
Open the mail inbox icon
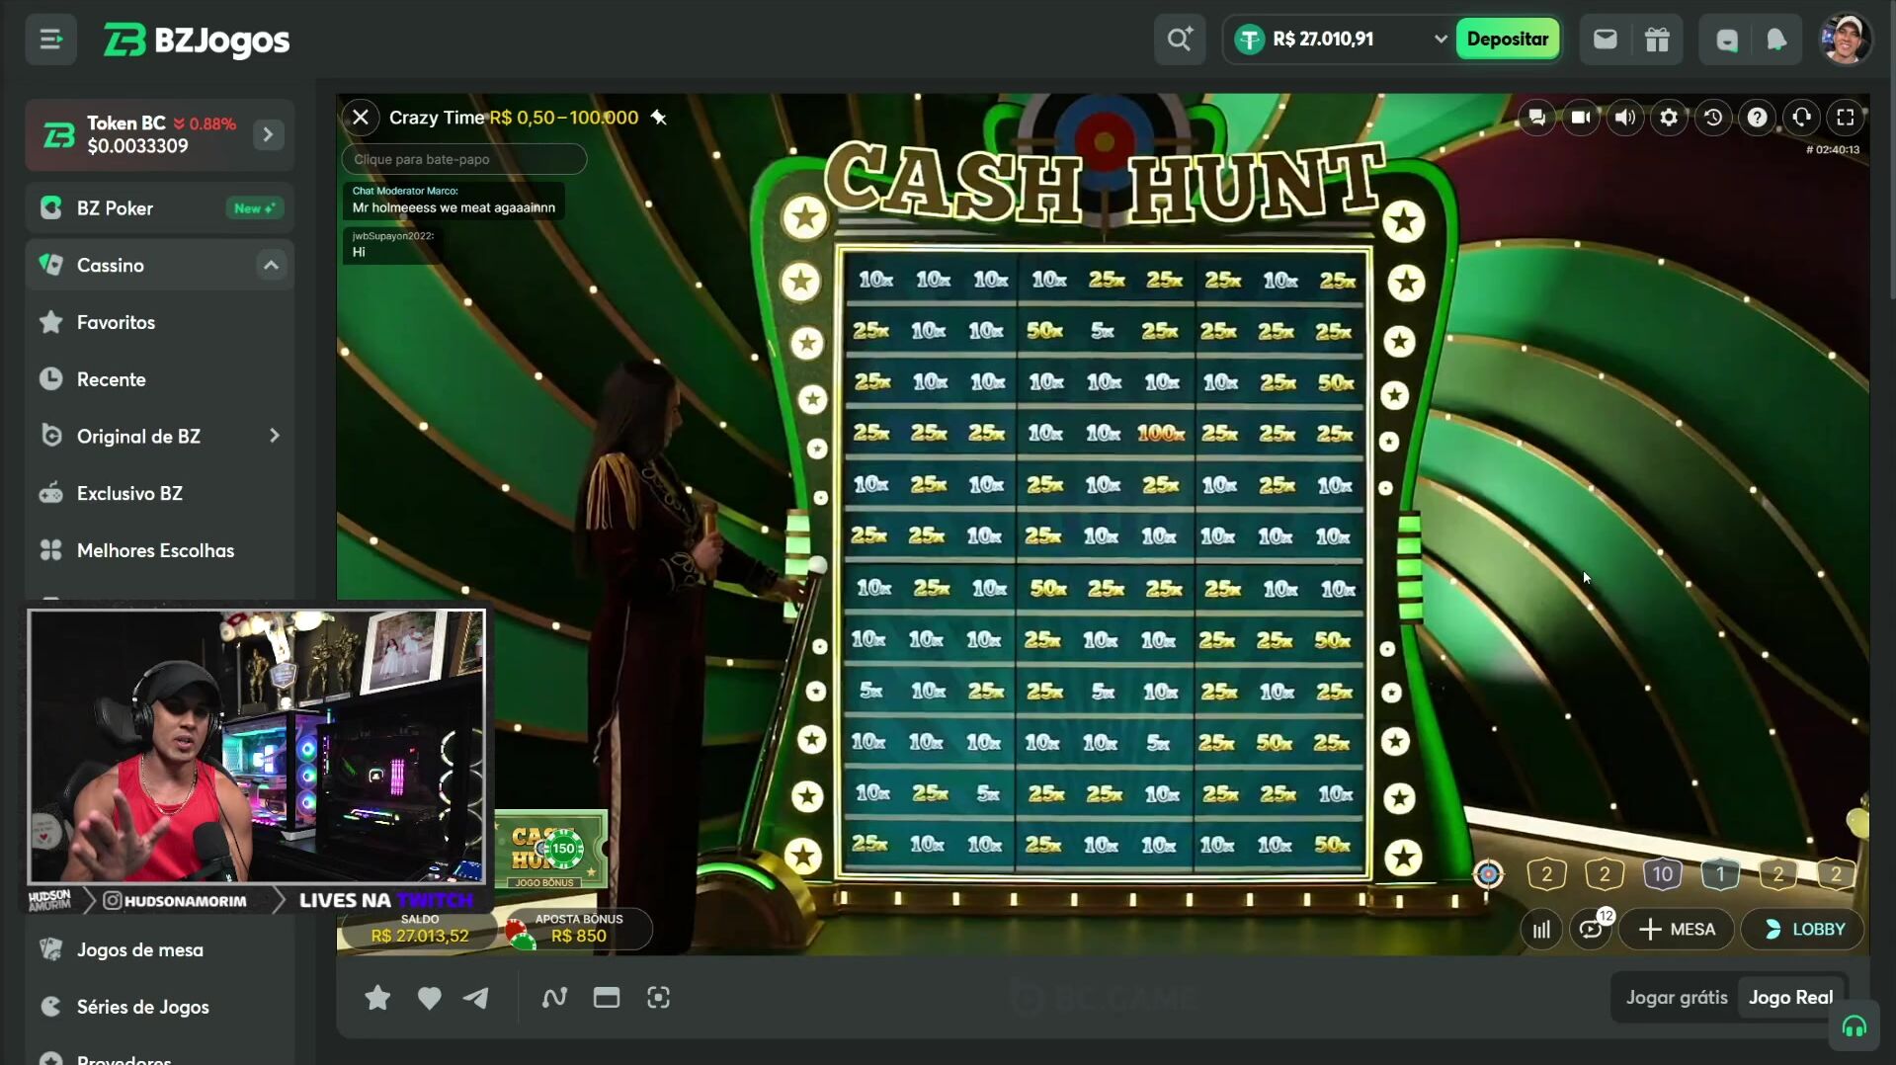(1605, 40)
